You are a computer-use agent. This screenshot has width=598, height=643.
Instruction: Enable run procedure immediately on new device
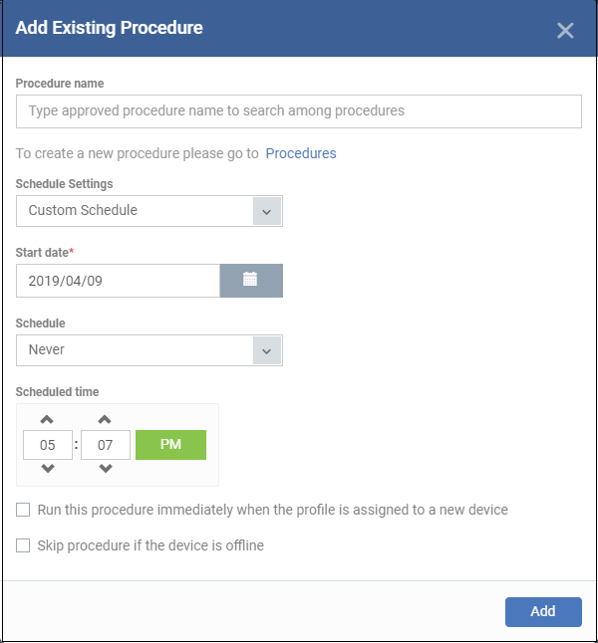(x=23, y=510)
